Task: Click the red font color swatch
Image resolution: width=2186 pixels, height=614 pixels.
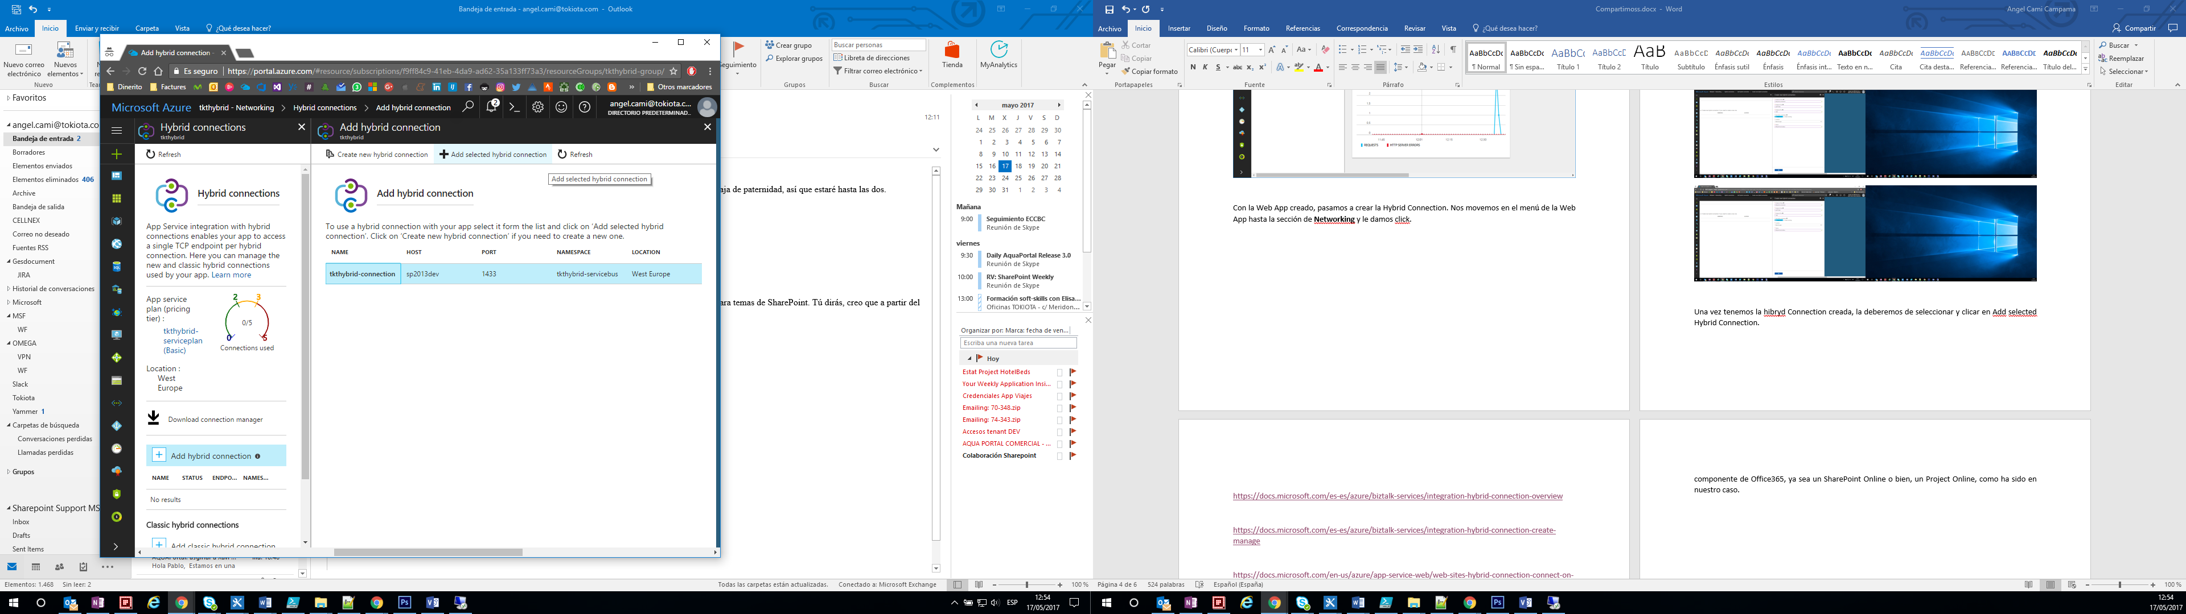Action: 1319,68
